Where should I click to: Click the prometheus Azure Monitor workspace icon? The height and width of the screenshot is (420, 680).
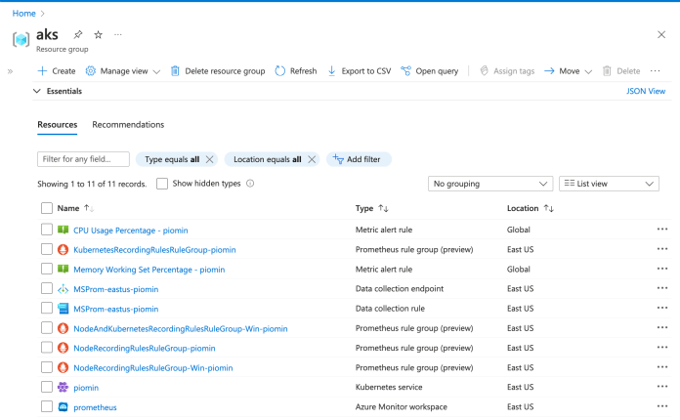[x=63, y=407]
